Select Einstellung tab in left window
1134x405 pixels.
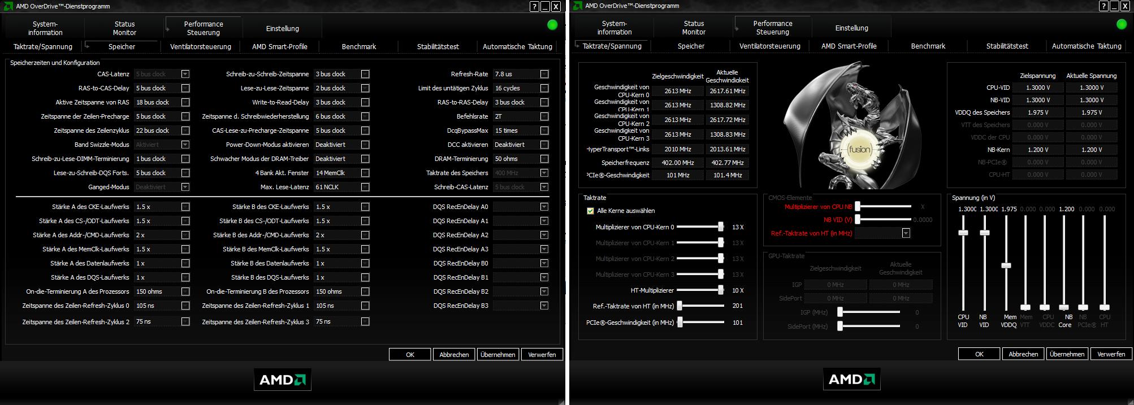click(x=283, y=28)
